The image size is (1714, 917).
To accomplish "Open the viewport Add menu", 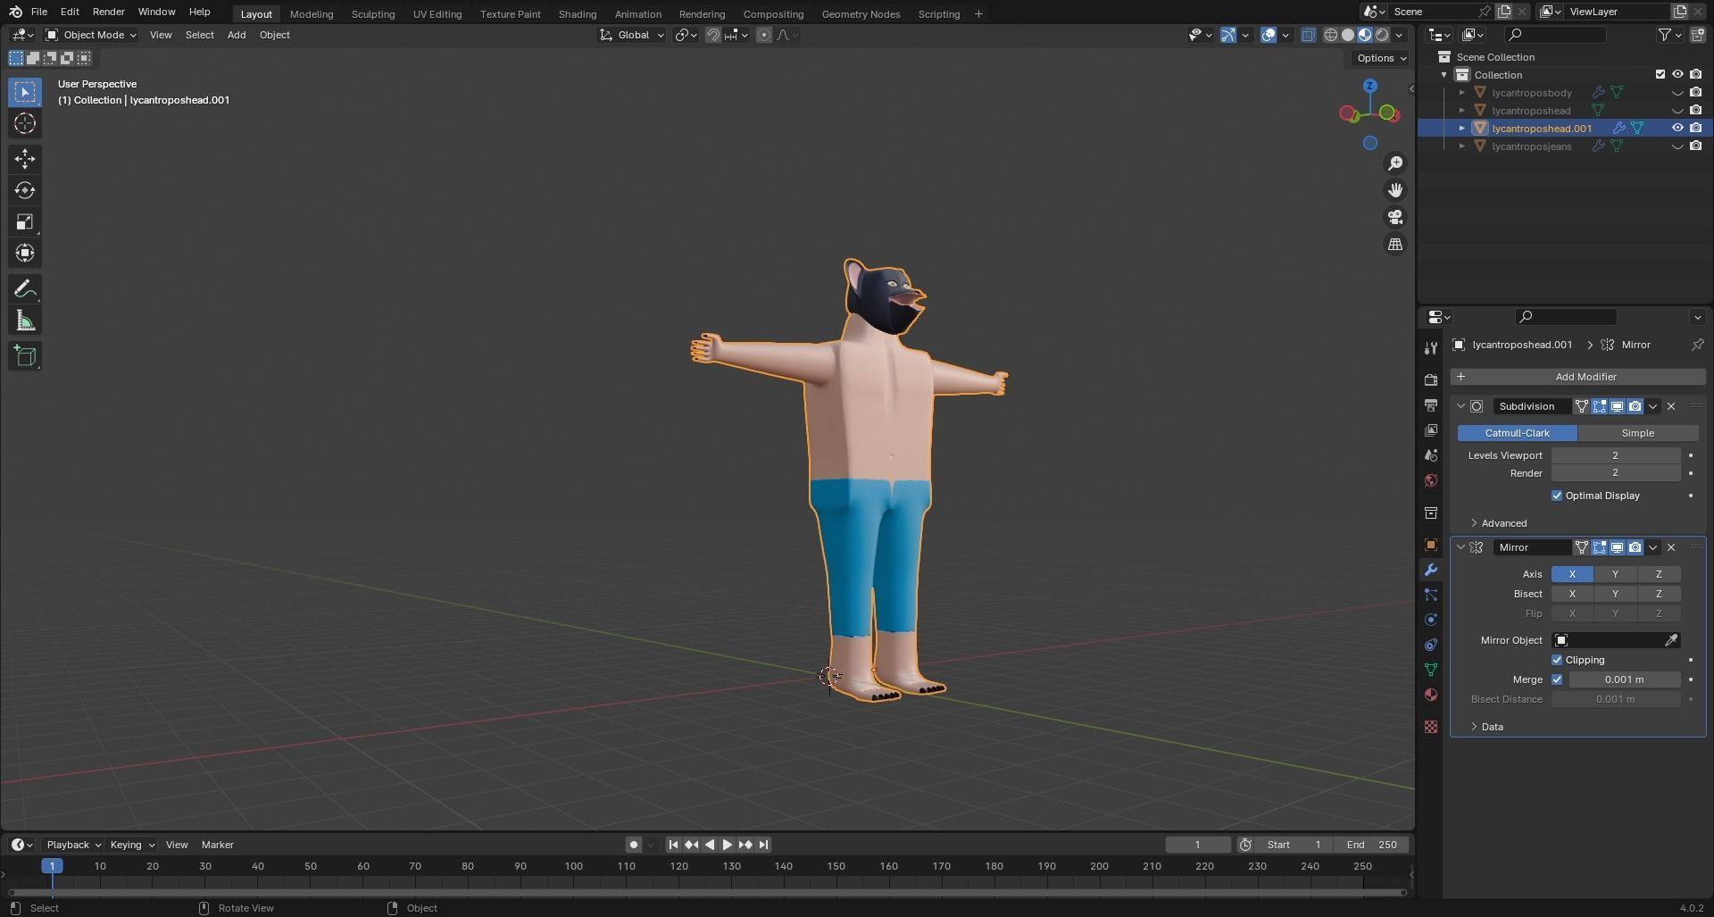I will tap(237, 35).
